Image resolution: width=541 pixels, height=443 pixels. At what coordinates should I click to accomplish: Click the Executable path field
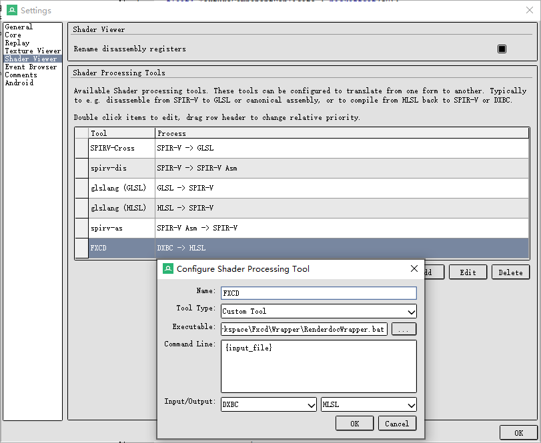(x=304, y=329)
